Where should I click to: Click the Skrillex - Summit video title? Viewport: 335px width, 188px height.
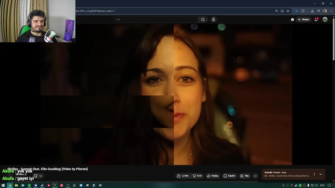pyautogui.click(x=47, y=169)
